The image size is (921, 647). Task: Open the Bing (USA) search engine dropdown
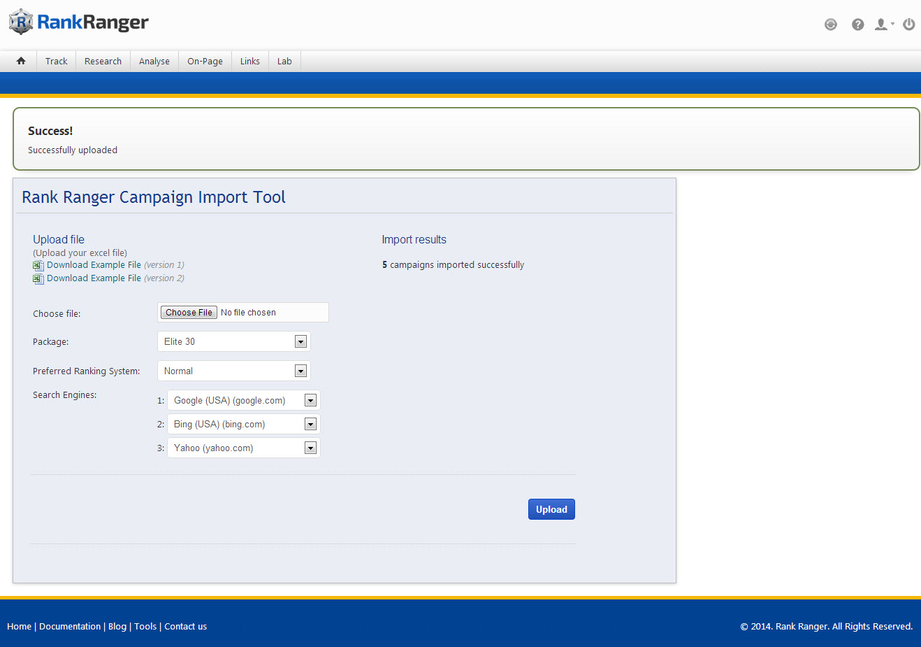tap(243, 424)
